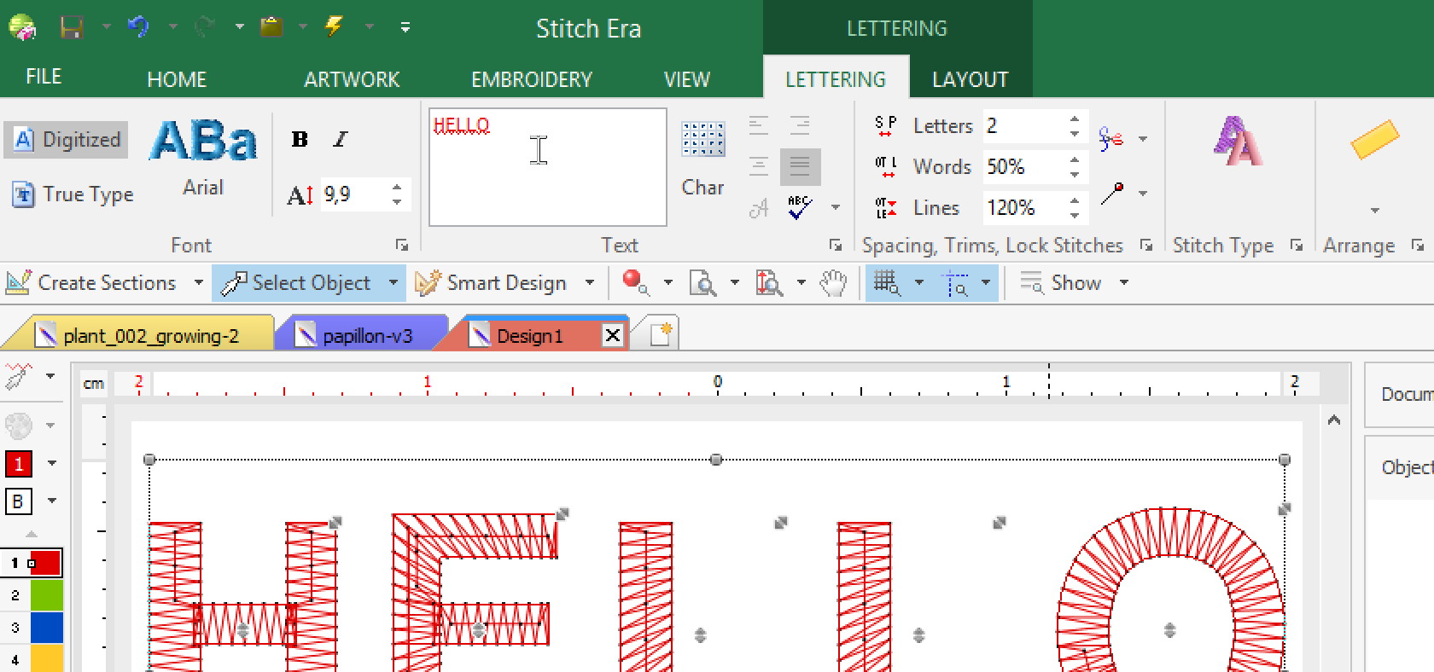
Task: Click the spell check ABC icon
Action: click(800, 207)
